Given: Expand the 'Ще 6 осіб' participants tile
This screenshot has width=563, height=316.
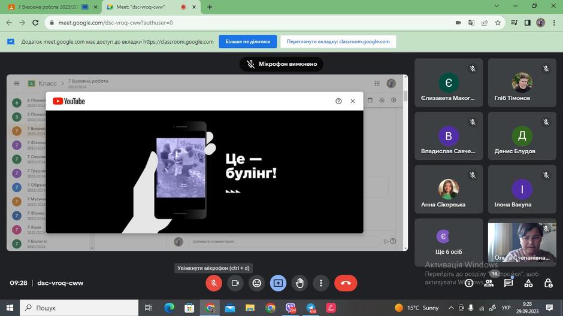Looking at the screenshot, I should coord(449,242).
